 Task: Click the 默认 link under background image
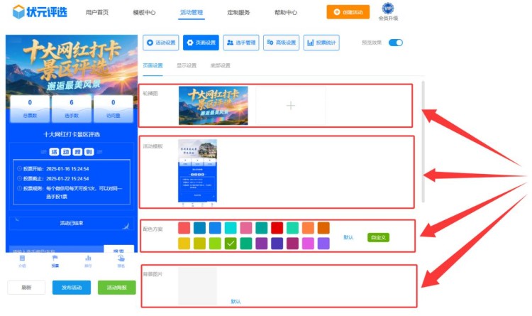[x=236, y=301]
